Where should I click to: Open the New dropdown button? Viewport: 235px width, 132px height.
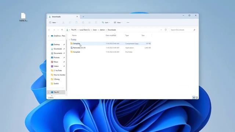(x=53, y=22)
